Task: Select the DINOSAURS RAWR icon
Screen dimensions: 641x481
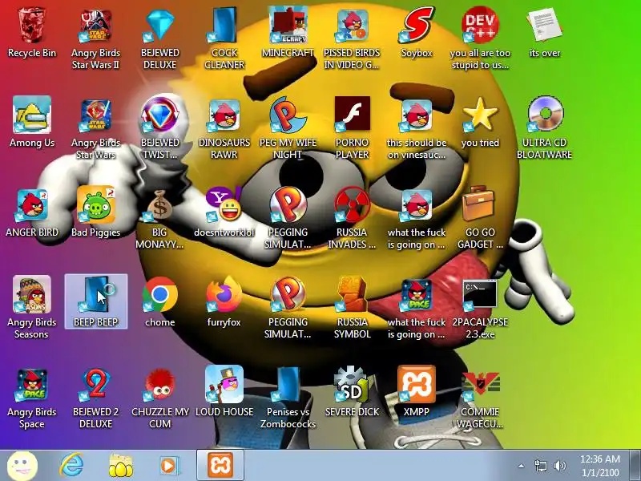Action: 224,128
